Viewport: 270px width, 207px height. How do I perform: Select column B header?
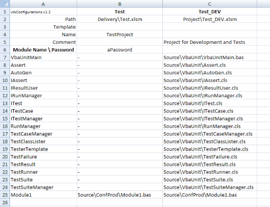(x=120, y=4)
